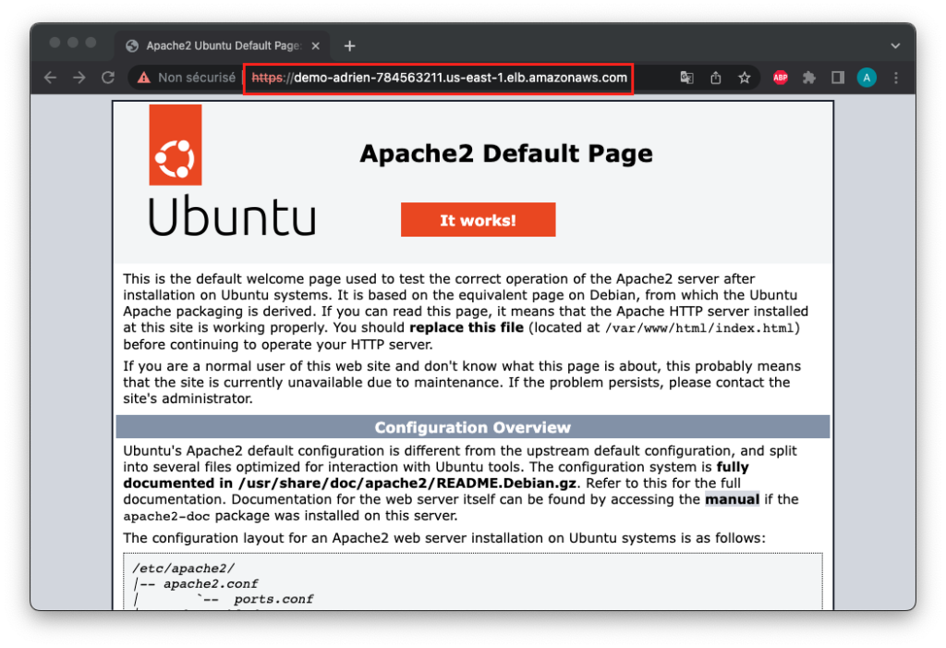Screen dimensions: 946x648
Task: Click the /etc/apache2/ line in tree
Action: coord(184,569)
